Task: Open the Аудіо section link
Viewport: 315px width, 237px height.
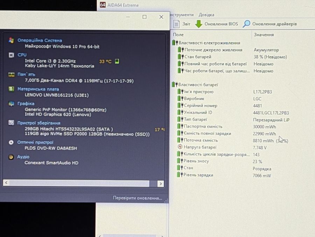Action: (x=23, y=157)
